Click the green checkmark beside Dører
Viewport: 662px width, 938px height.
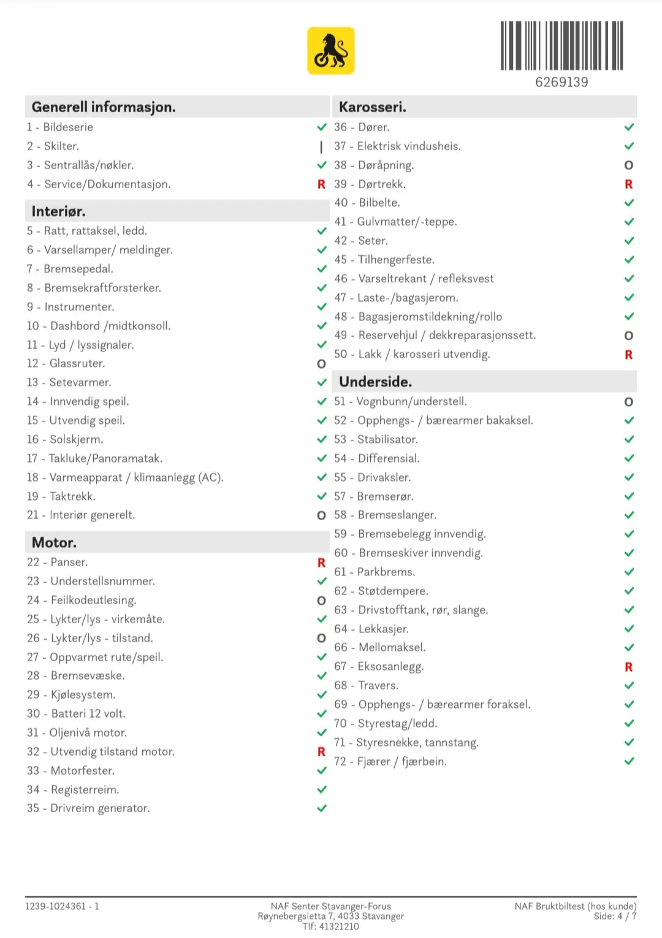[629, 127]
